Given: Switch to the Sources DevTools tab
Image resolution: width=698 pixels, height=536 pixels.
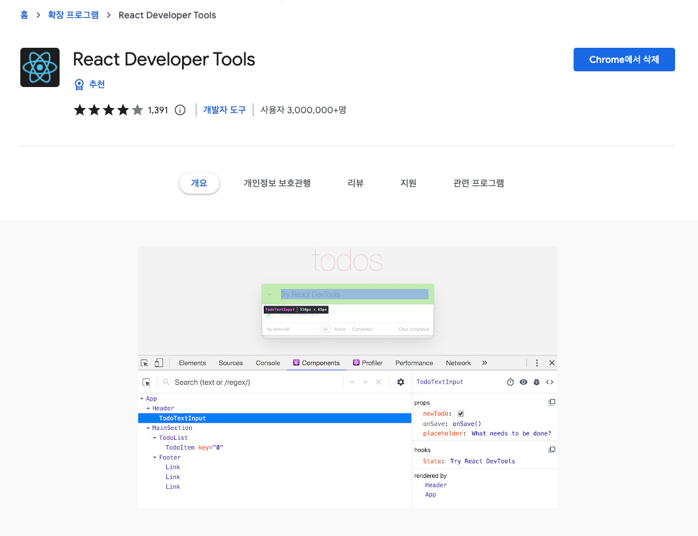Looking at the screenshot, I should point(230,363).
